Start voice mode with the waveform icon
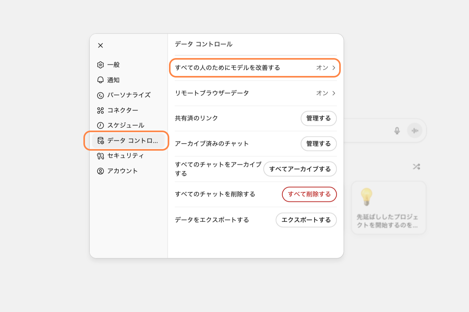469x312 pixels. click(415, 131)
